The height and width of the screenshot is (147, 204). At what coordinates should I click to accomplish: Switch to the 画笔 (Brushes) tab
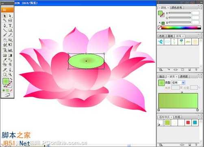click(170, 36)
